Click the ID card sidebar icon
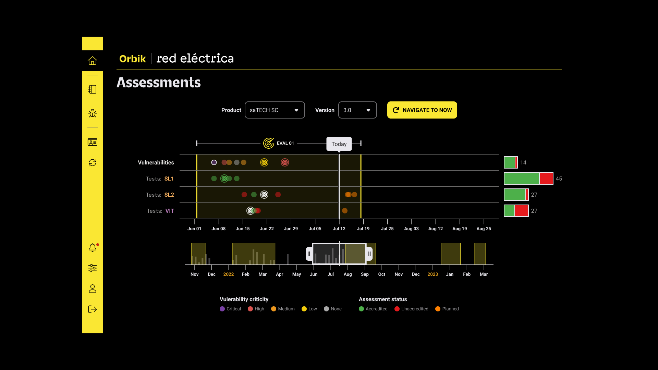The height and width of the screenshot is (370, 658). pyautogui.click(x=93, y=142)
